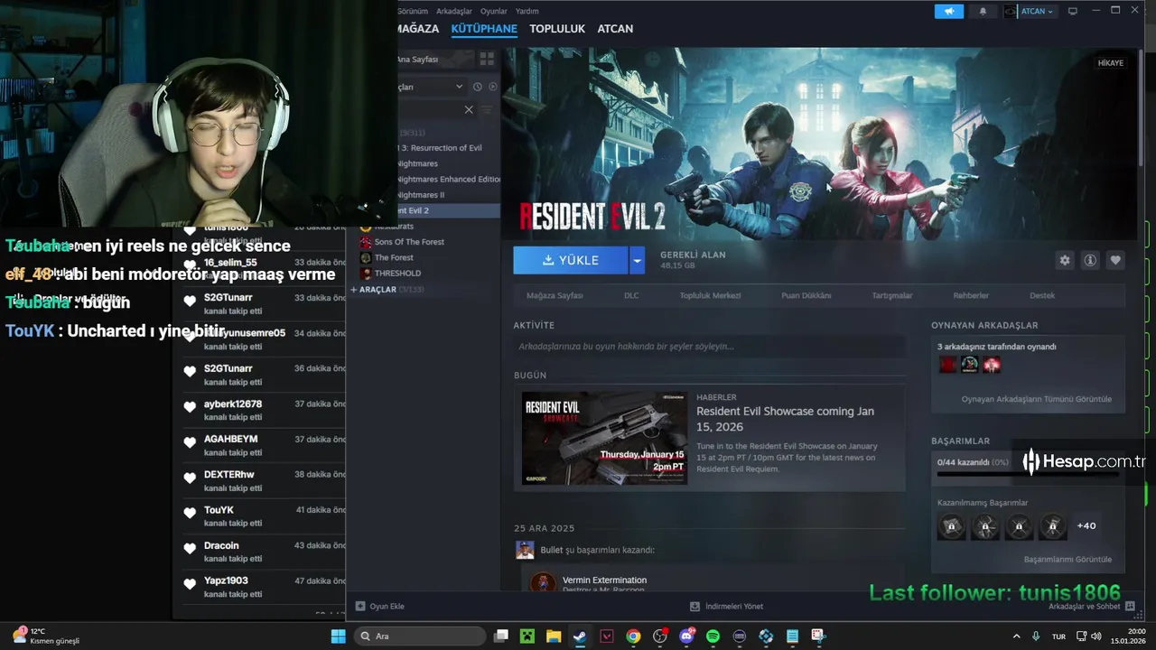Open Google Chrome from the taskbar
The width and height of the screenshot is (1156, 650).
coord(633,636)
